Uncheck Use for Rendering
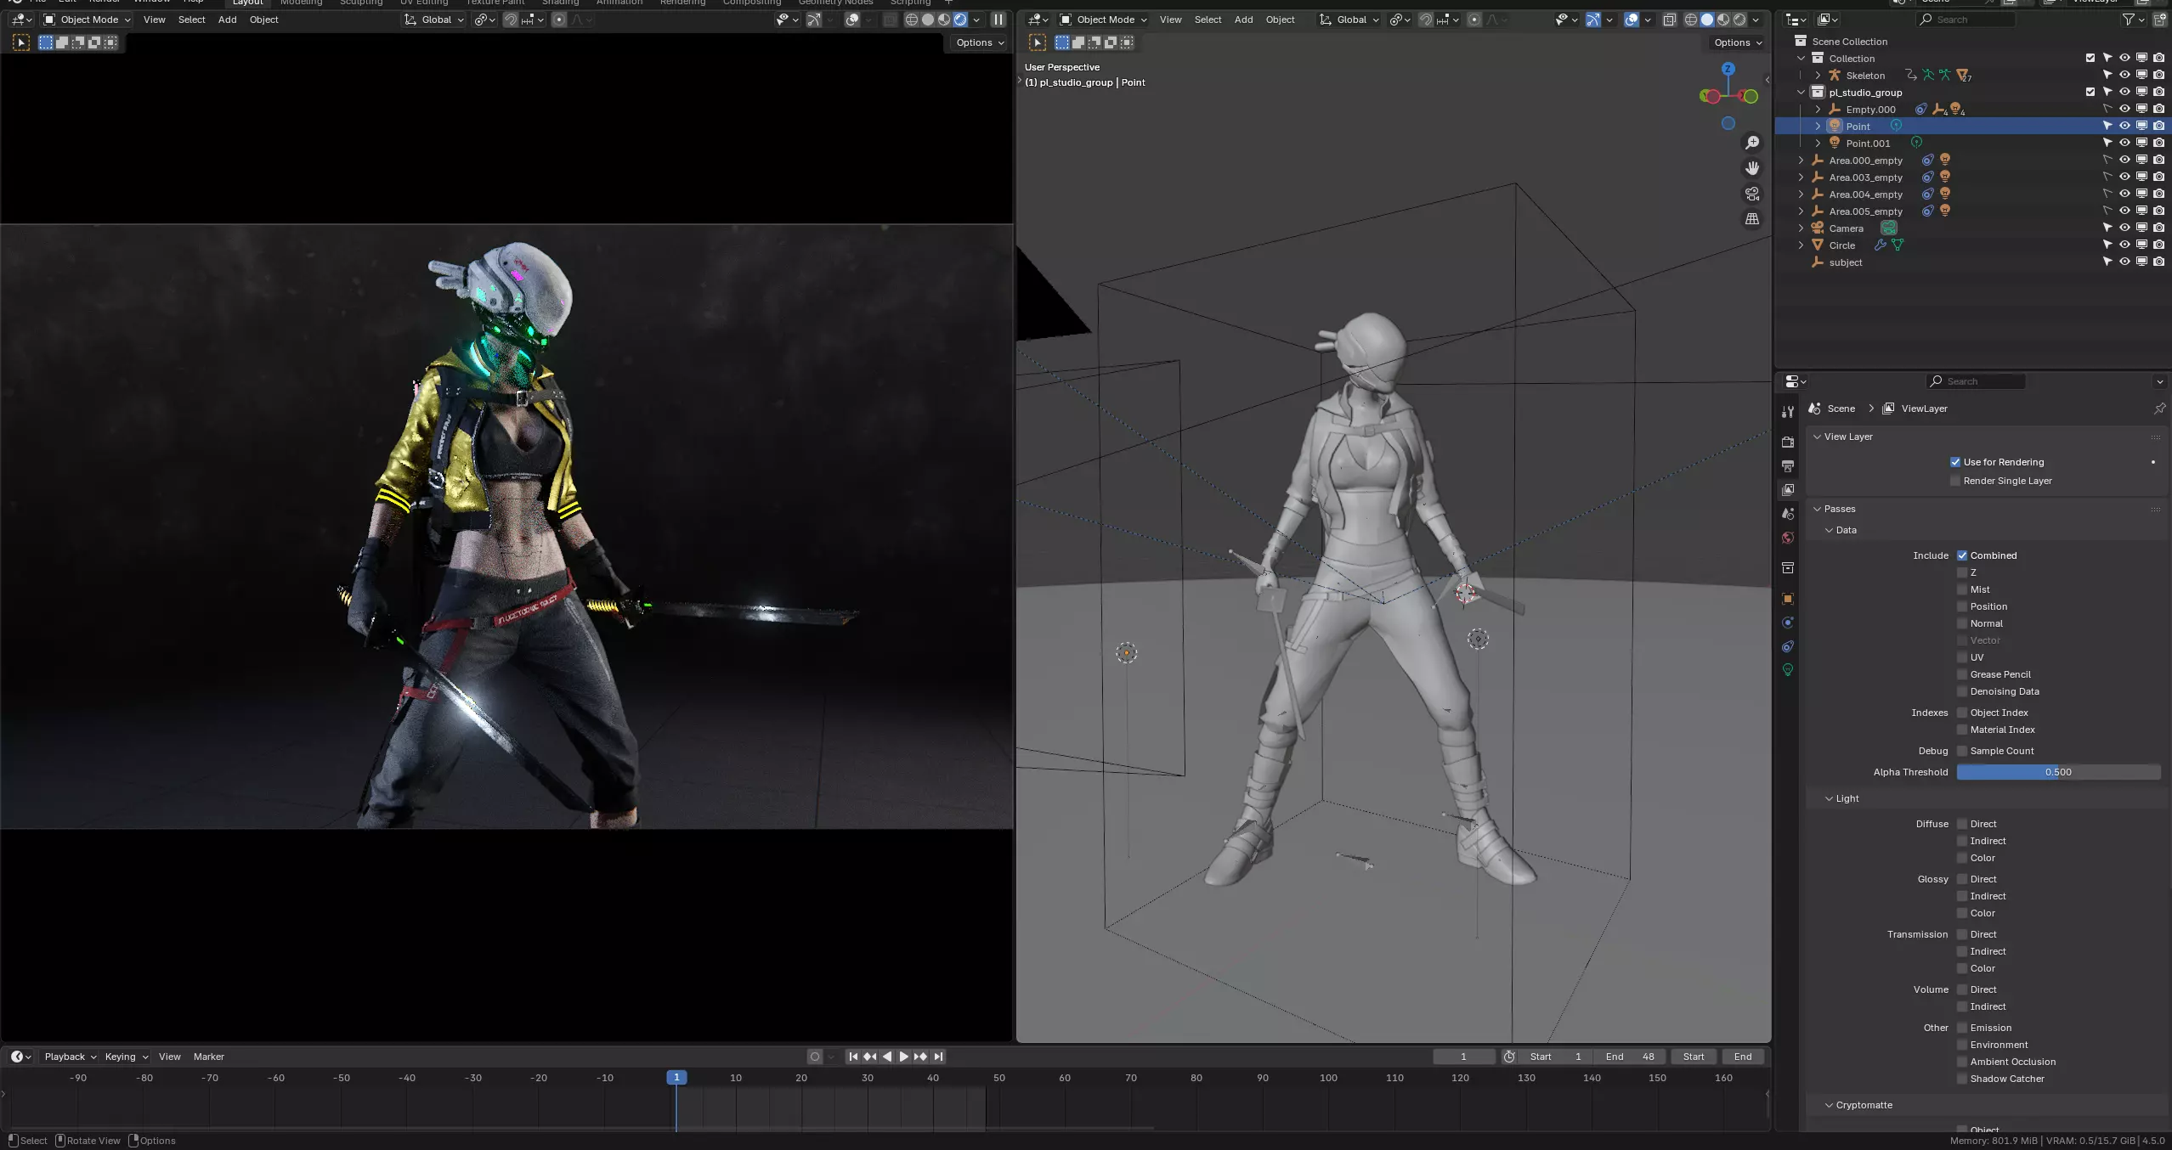This screenshot has width=2172, height=1150. tap(1955, 462)
